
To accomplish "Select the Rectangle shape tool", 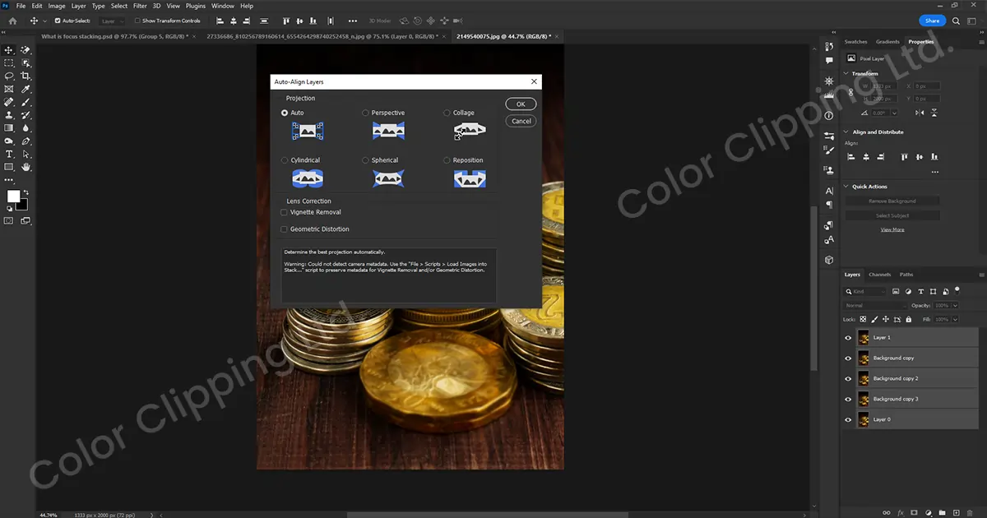I will [9, 167].
